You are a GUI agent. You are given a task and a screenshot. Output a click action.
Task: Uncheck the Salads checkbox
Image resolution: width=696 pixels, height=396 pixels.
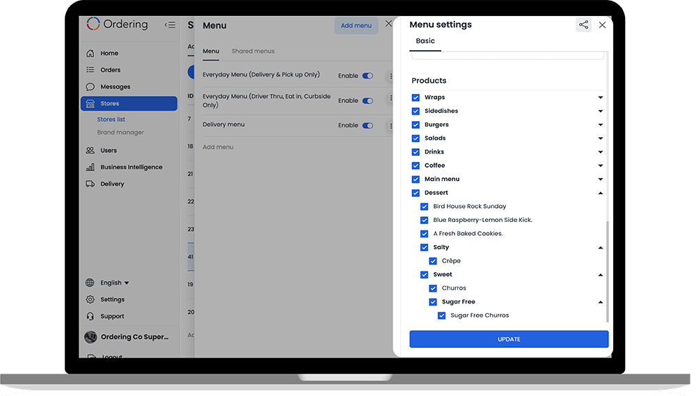[416, 138]
